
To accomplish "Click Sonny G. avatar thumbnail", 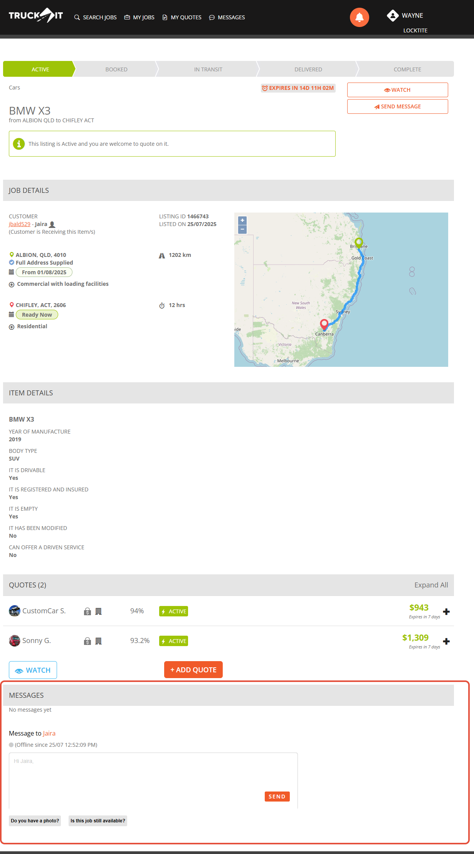I will point(15,641).
